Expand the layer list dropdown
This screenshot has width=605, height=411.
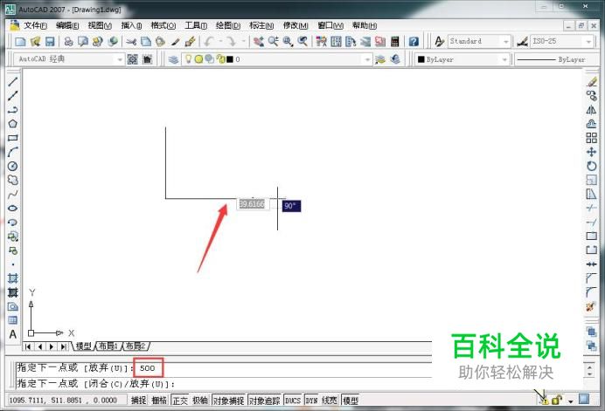[x=367, y=59]
